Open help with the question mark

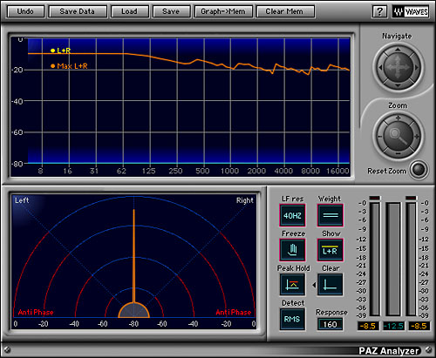379,11
